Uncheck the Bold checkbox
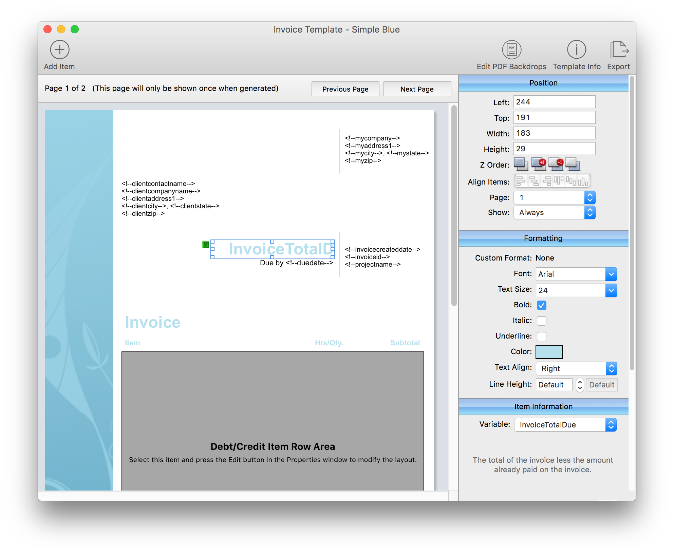674x555 pixels. 542,305
